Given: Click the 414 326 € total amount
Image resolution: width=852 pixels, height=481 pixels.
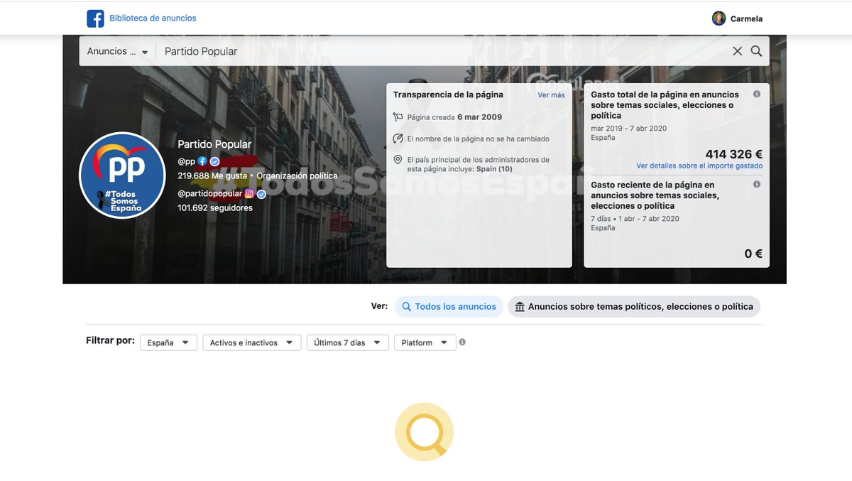Looking at the screenshot, I should (734, 154).
